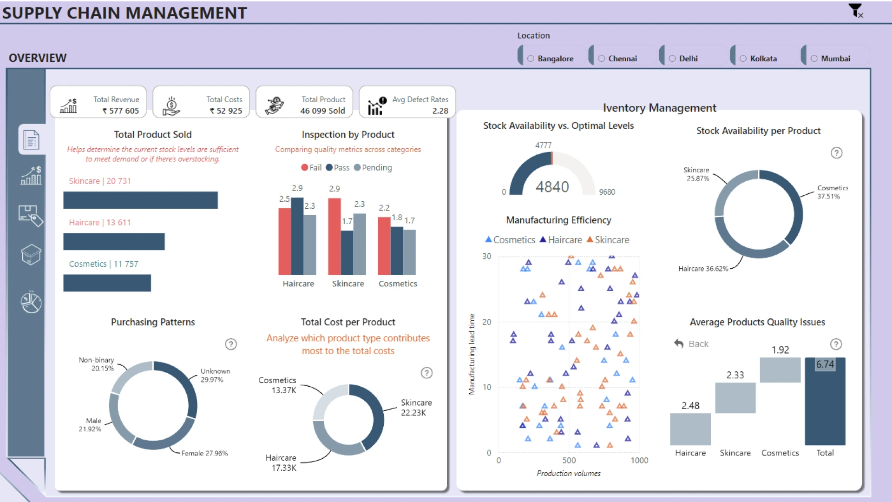The width and height of the screenshot is (892, 502).
Task: Click the Cosmetics 13.37K cost label
Action: coord(277,385)
